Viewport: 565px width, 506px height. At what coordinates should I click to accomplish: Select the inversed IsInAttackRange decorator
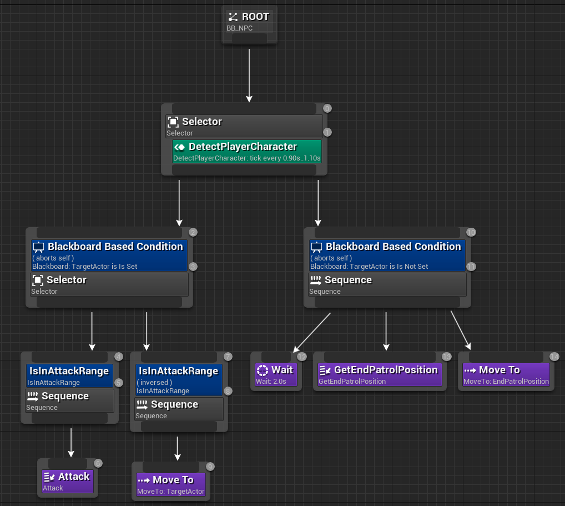pyautogui.click(x=179, y=380)
